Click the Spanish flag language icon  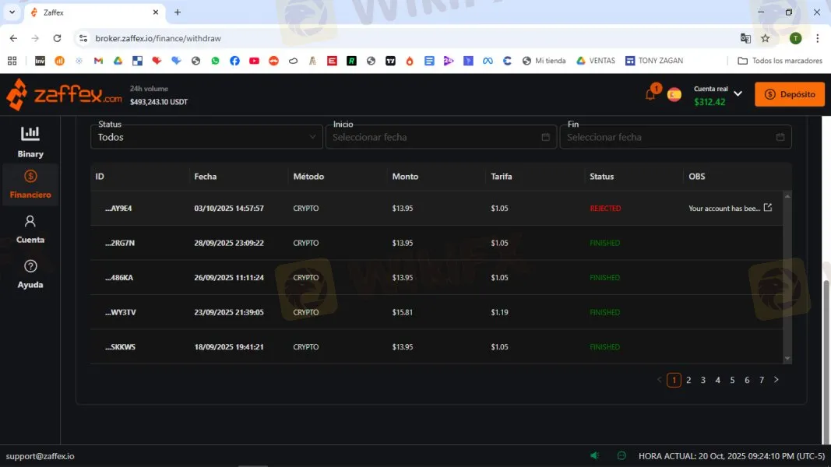674,93
